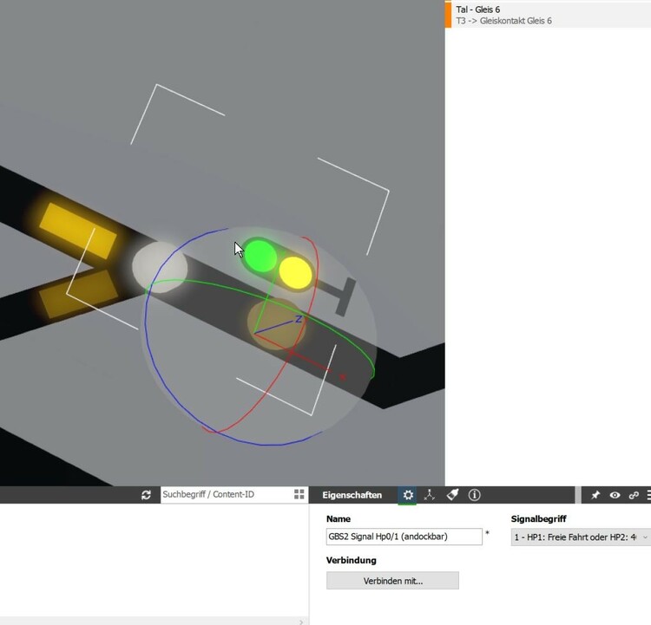This screenshot has width=651, height=625.
Task: Open the grid view icon in the search box
Action: click(x=299, y=494)
